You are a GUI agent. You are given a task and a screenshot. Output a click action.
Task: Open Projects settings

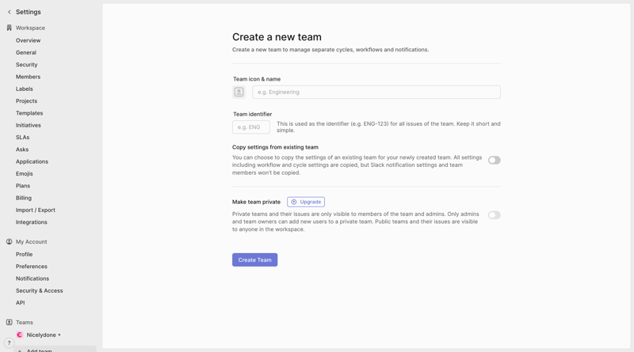pos(26,101)
